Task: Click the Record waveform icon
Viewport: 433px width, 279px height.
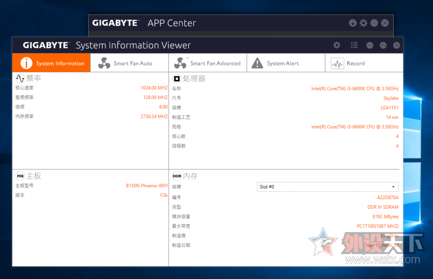Action: click(337, 64)
